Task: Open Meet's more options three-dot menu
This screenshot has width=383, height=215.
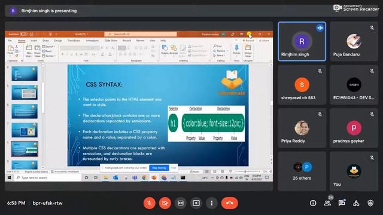Action: (x=211, y=203)
